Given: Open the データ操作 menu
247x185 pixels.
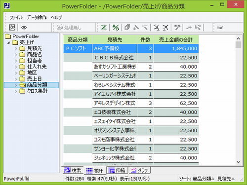Looking at the screenshot, I should [37, 17].
